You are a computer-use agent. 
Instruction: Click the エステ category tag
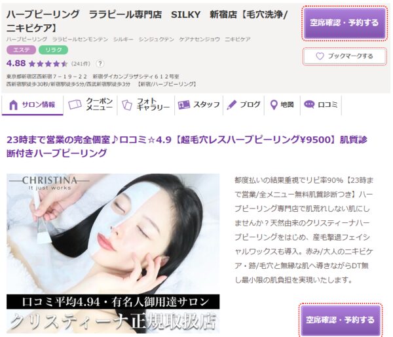22,50
